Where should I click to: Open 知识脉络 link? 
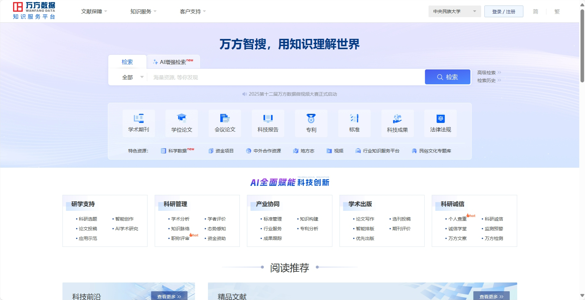click(180, 229)
